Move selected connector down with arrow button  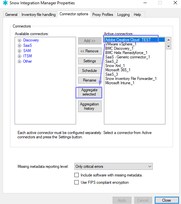(169, 46)
